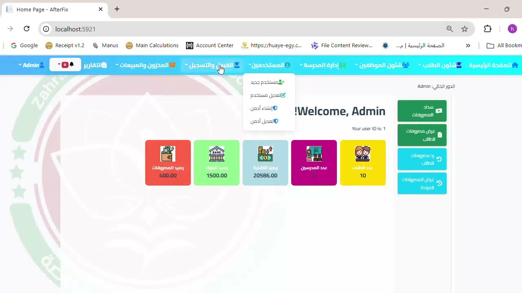Open the notifications dropdown with red badge

click(65, 65)
